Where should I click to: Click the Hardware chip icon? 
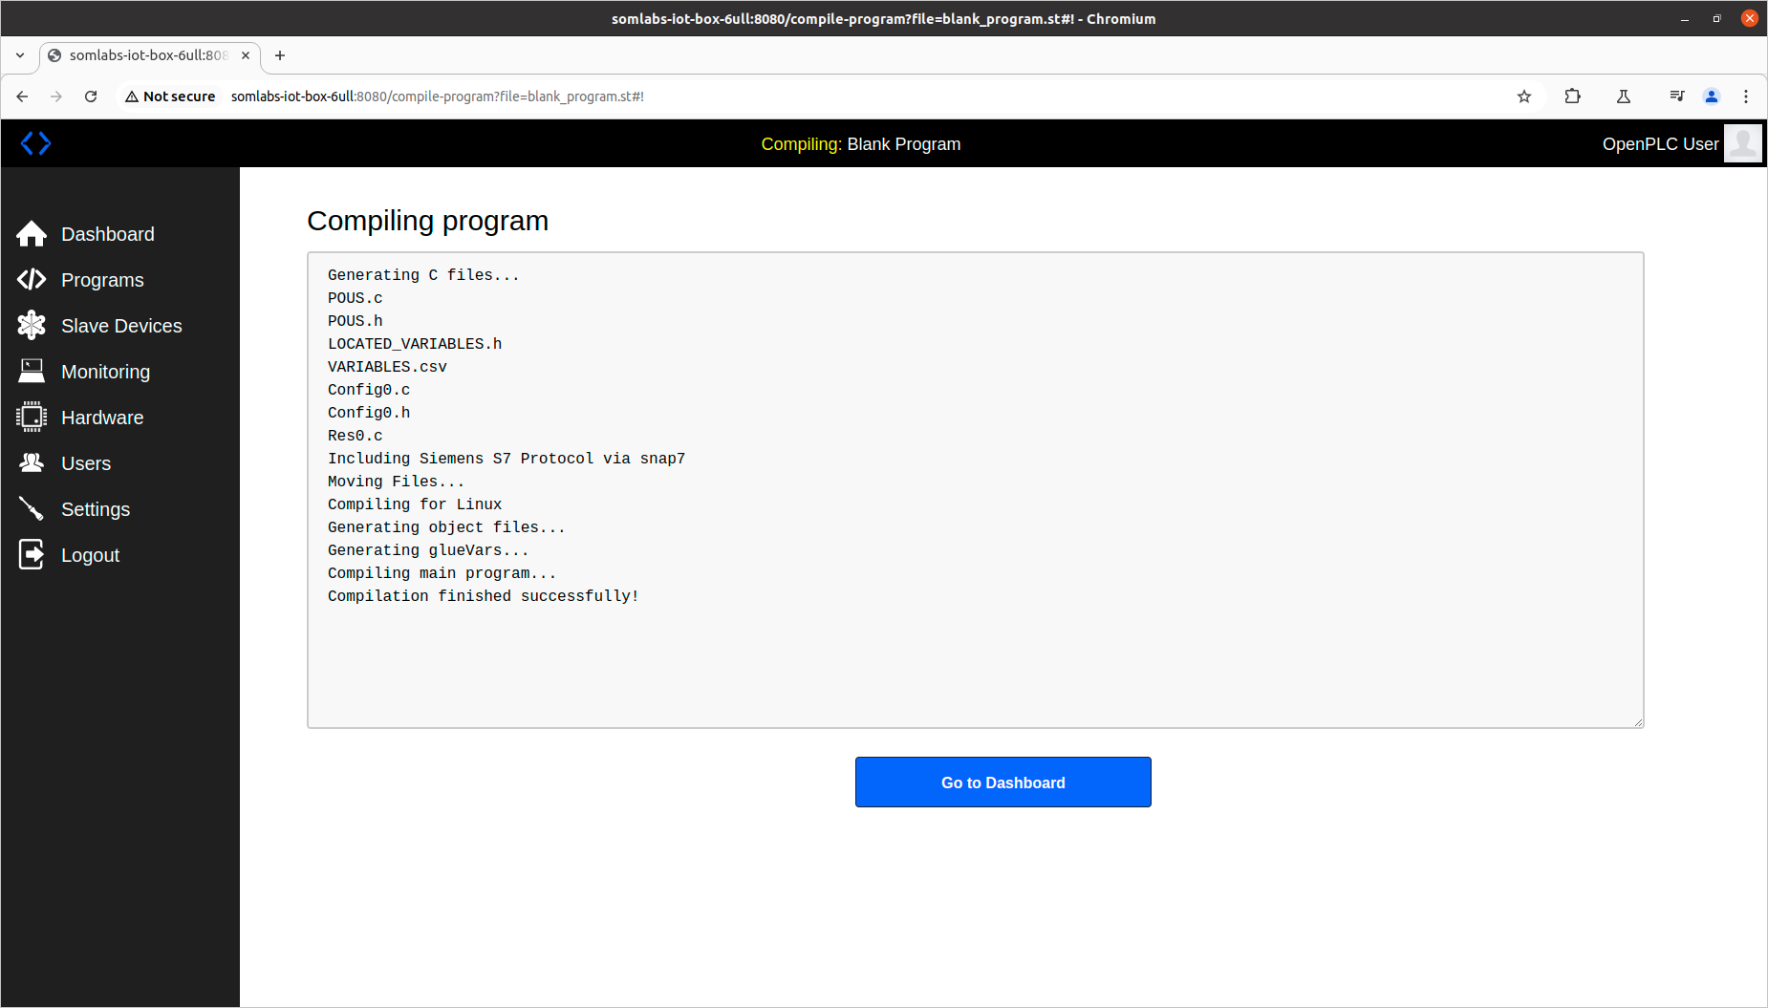coord(32,417)
